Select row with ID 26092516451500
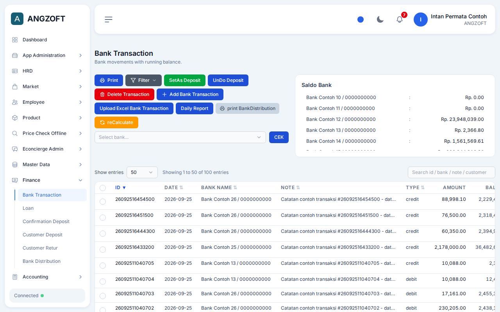Screen dimensions: 500x312 coord(103,218)
